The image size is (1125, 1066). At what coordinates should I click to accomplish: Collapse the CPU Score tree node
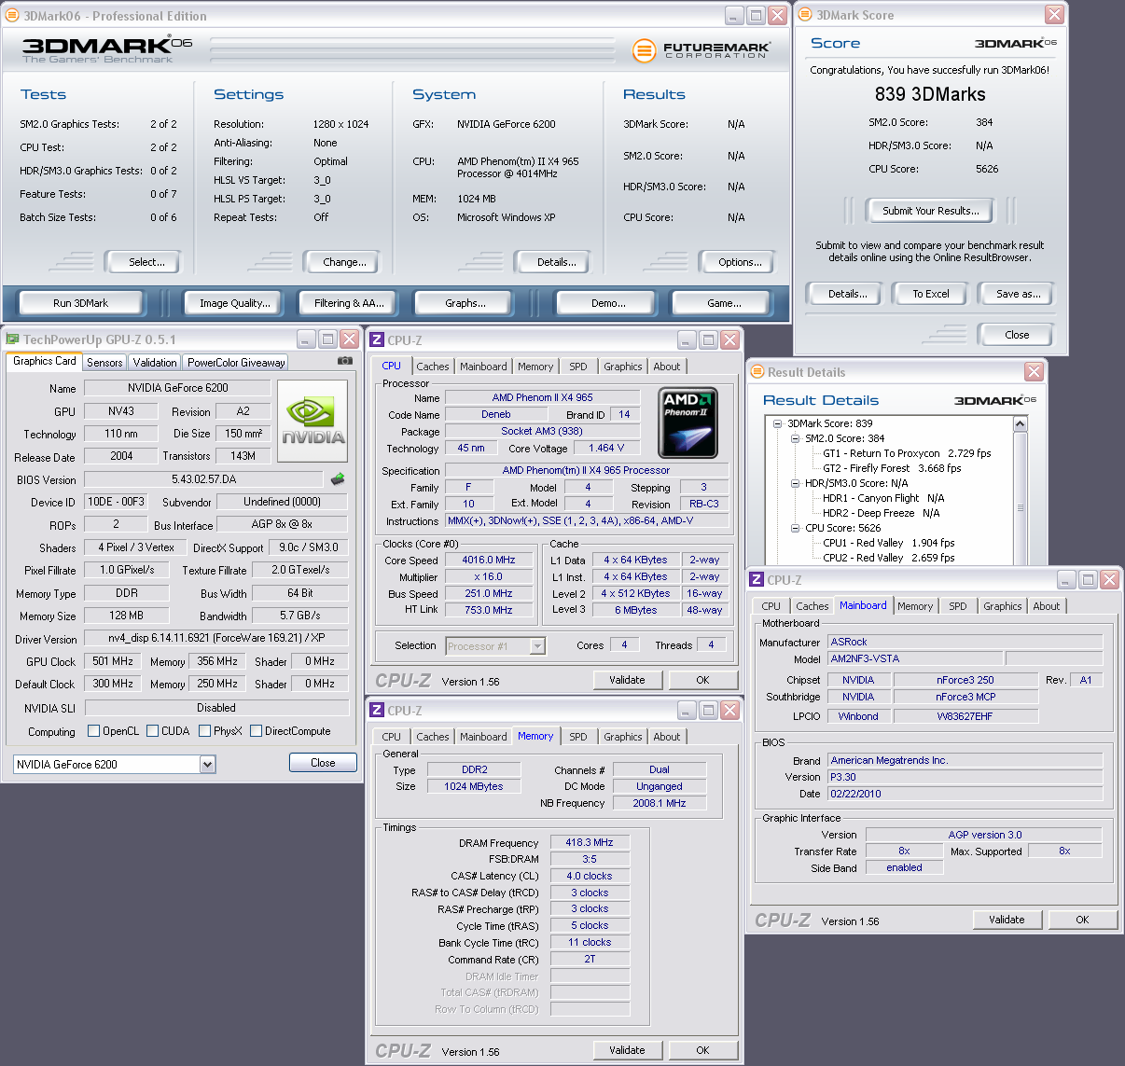pyautogui.click(x=795, y=528)
